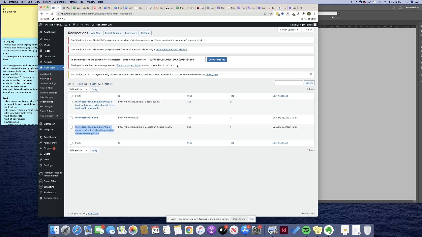The width and height of the screenshot is (422, 237).
Task: Click the WordPress logo in admin bar
Action: [x=41, y=25]
